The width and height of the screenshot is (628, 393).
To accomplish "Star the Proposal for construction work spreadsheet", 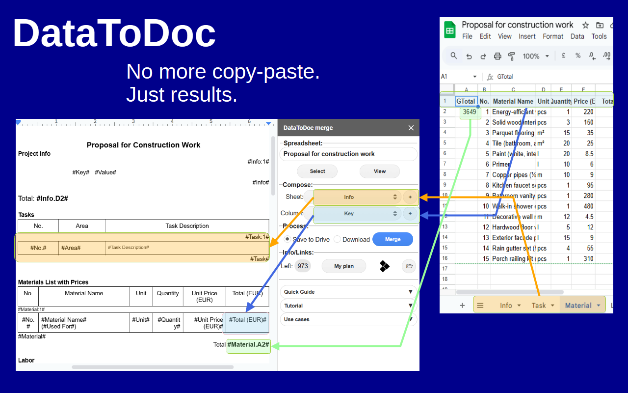I will (x=584, y=25).
